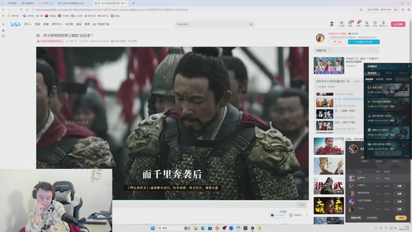412x232 pixels.
Task: Click the 发送 send danmaku button
Action: (302, 205)
